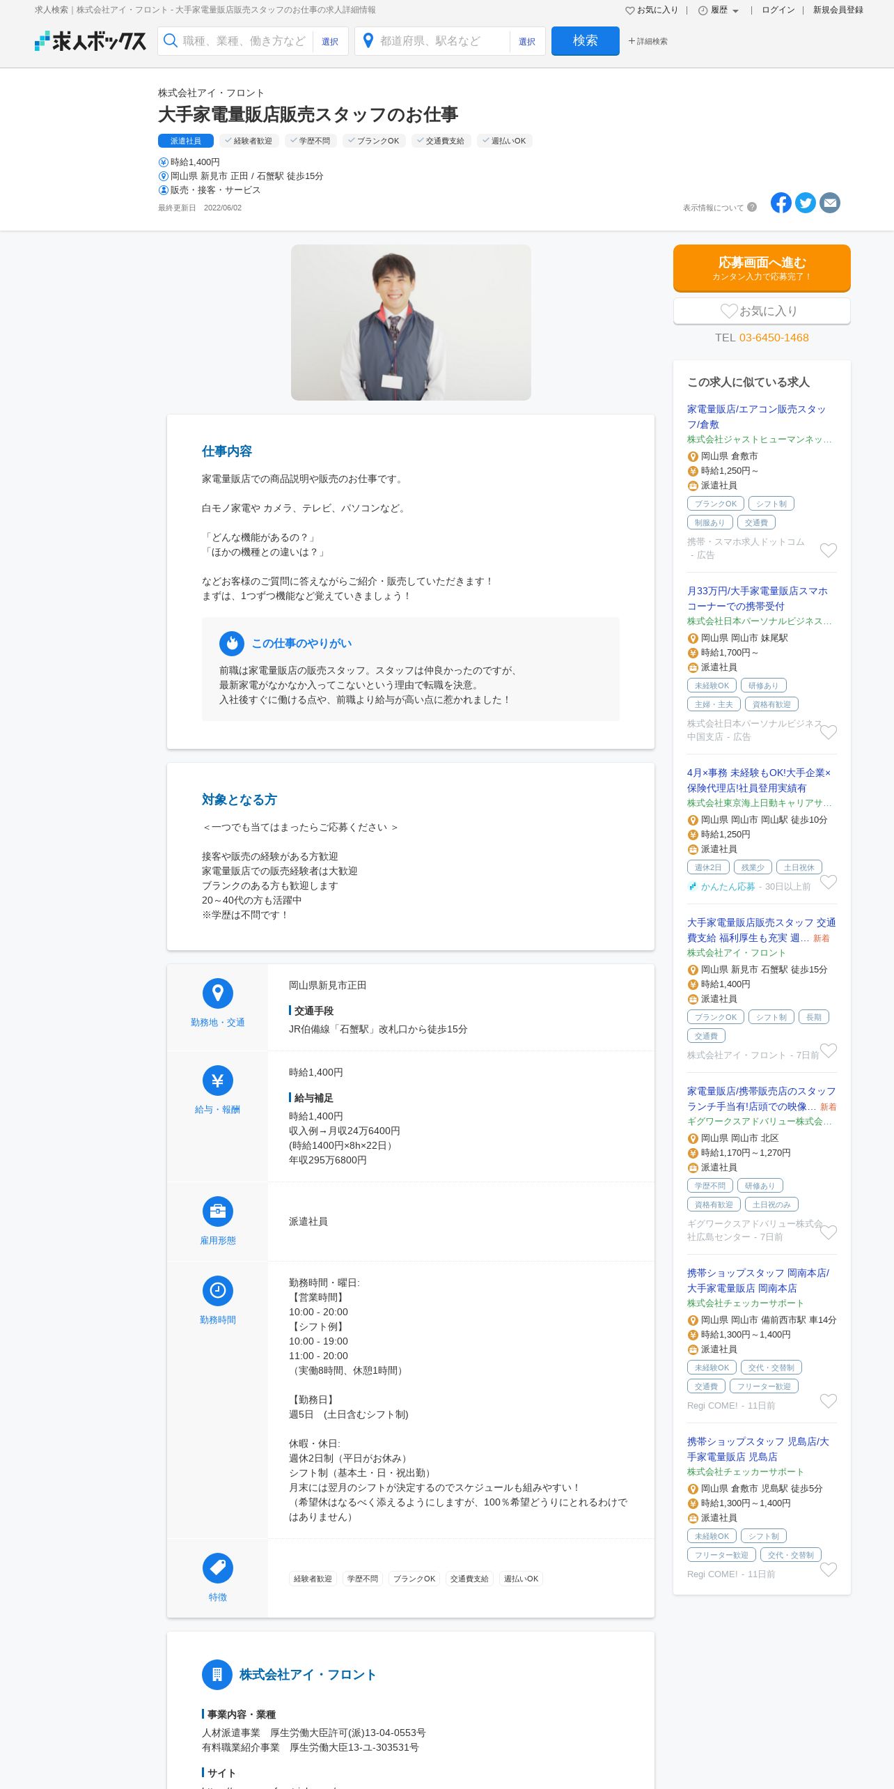The height and width of the screenshot is (1789, 894).
Task: Click the flame icon beside この仕事のやりがい
Action: tap(232, 644)
